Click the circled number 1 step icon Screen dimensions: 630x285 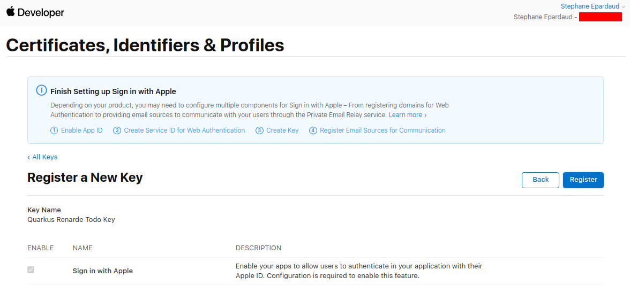pos(54,130)
